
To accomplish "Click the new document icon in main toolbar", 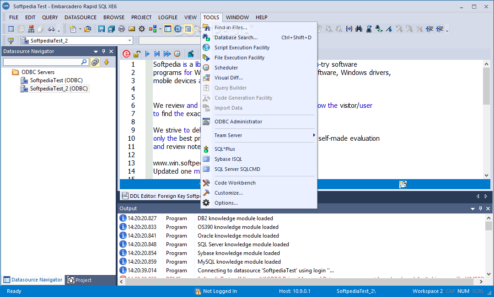I will point(73,29).
